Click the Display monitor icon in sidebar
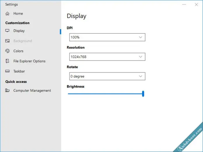This screenshot has height=152, width=203. (x=7, y=31)
